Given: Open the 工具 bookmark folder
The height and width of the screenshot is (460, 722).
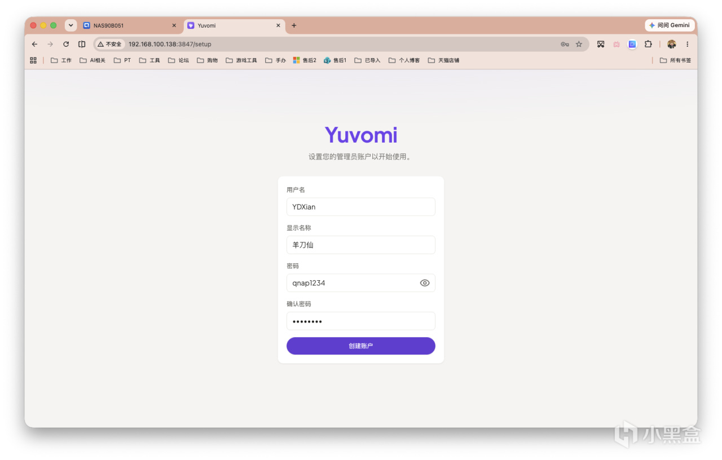Looking at the screenshot, I should 149,60.
